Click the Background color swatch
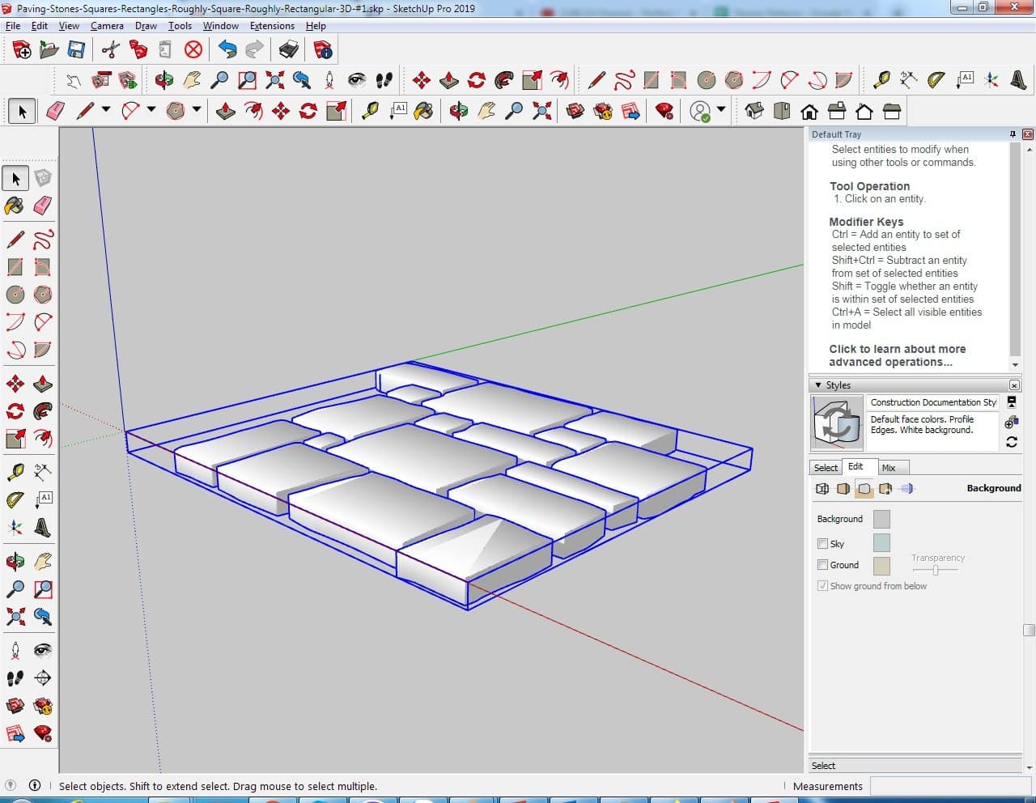 (881, 519)
